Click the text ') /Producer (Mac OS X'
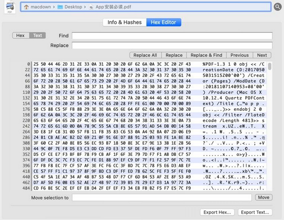This screenshot has height=220, width=284. tap(232, 92)
